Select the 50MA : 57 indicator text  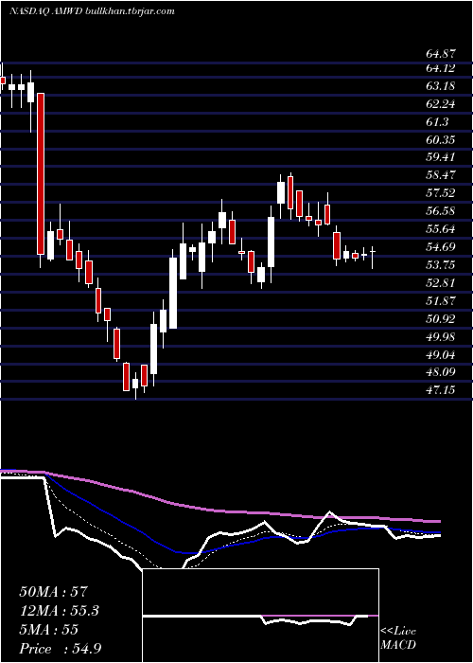(53, 592)
